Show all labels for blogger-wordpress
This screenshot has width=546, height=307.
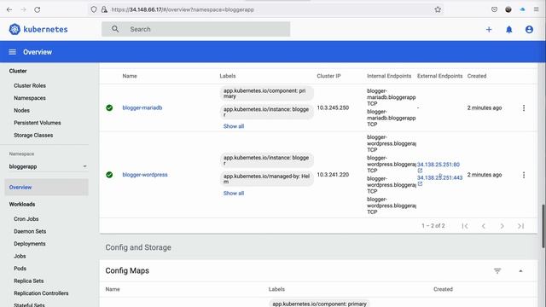click(234, 194)
